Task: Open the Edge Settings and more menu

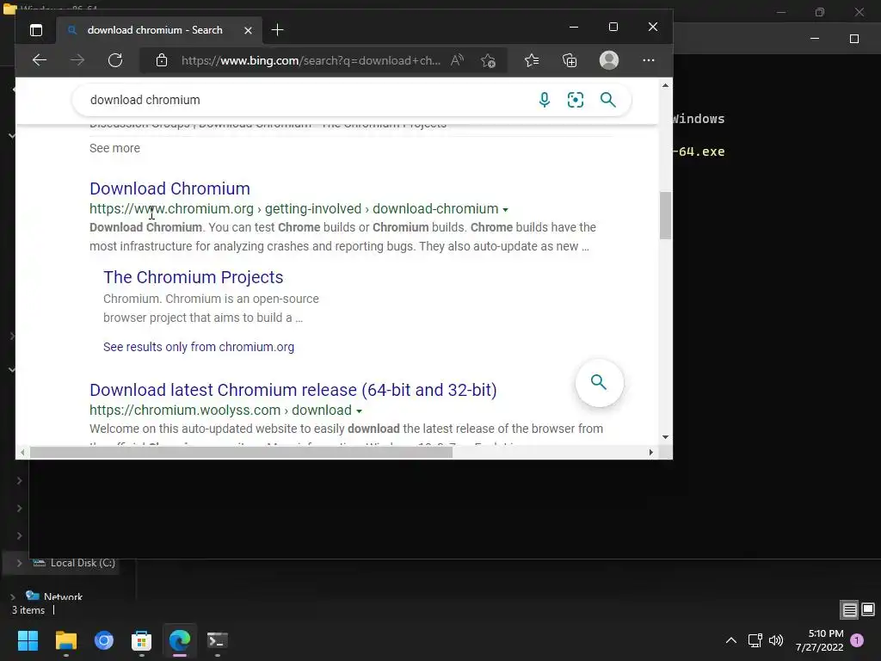Action: (649, 60)
